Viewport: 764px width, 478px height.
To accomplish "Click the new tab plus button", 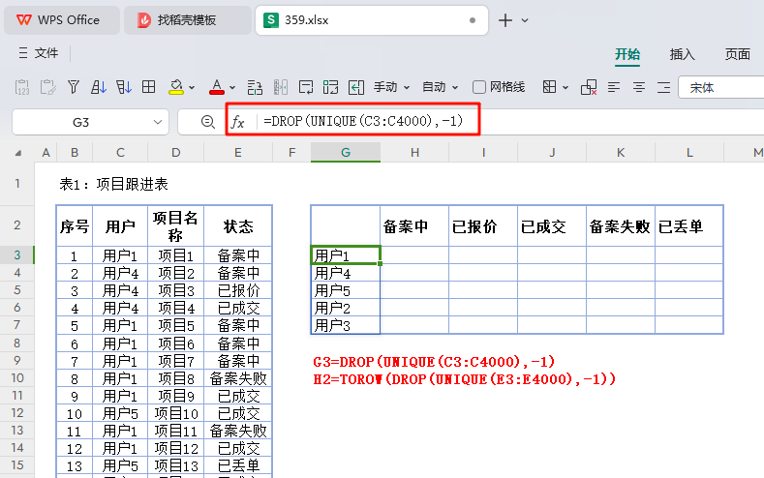I will pos(505,20).
